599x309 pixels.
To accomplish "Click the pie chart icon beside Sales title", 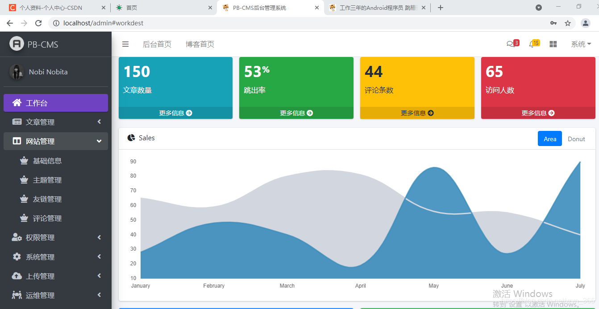I will (130, 138).
